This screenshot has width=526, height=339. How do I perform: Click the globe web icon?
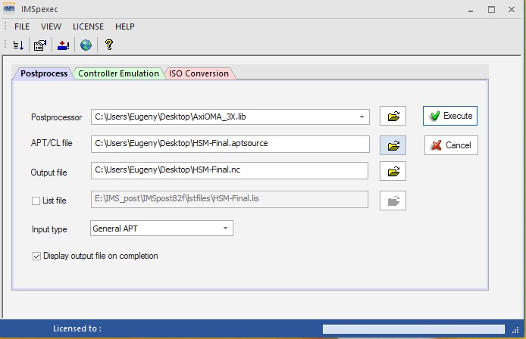(86, 45)
